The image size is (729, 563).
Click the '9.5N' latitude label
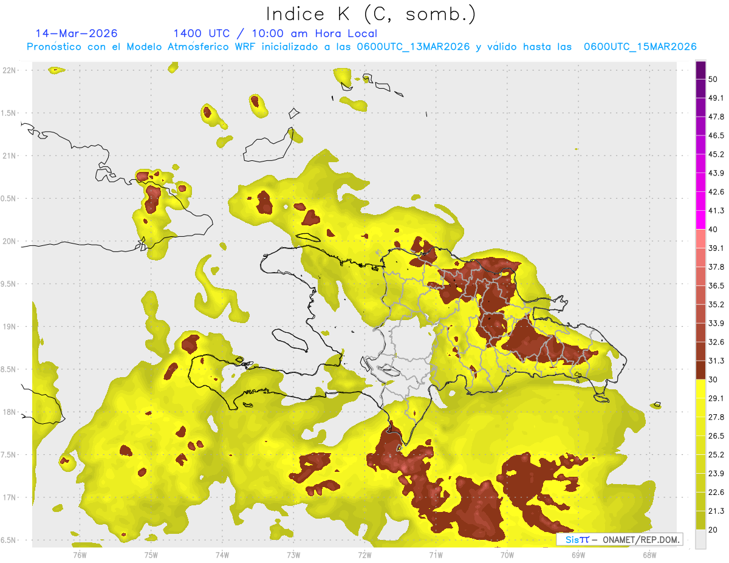9,284
